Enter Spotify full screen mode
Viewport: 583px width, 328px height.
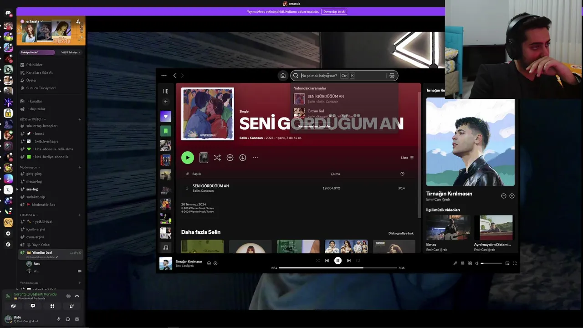pyautogui.click(x=515, y=263)
